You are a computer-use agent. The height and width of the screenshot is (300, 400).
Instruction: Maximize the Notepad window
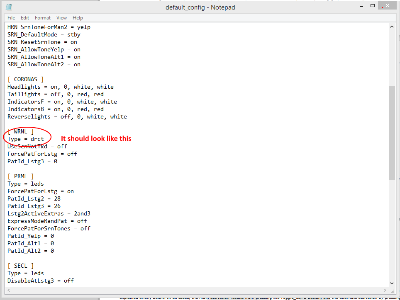(x=373, y=6)
